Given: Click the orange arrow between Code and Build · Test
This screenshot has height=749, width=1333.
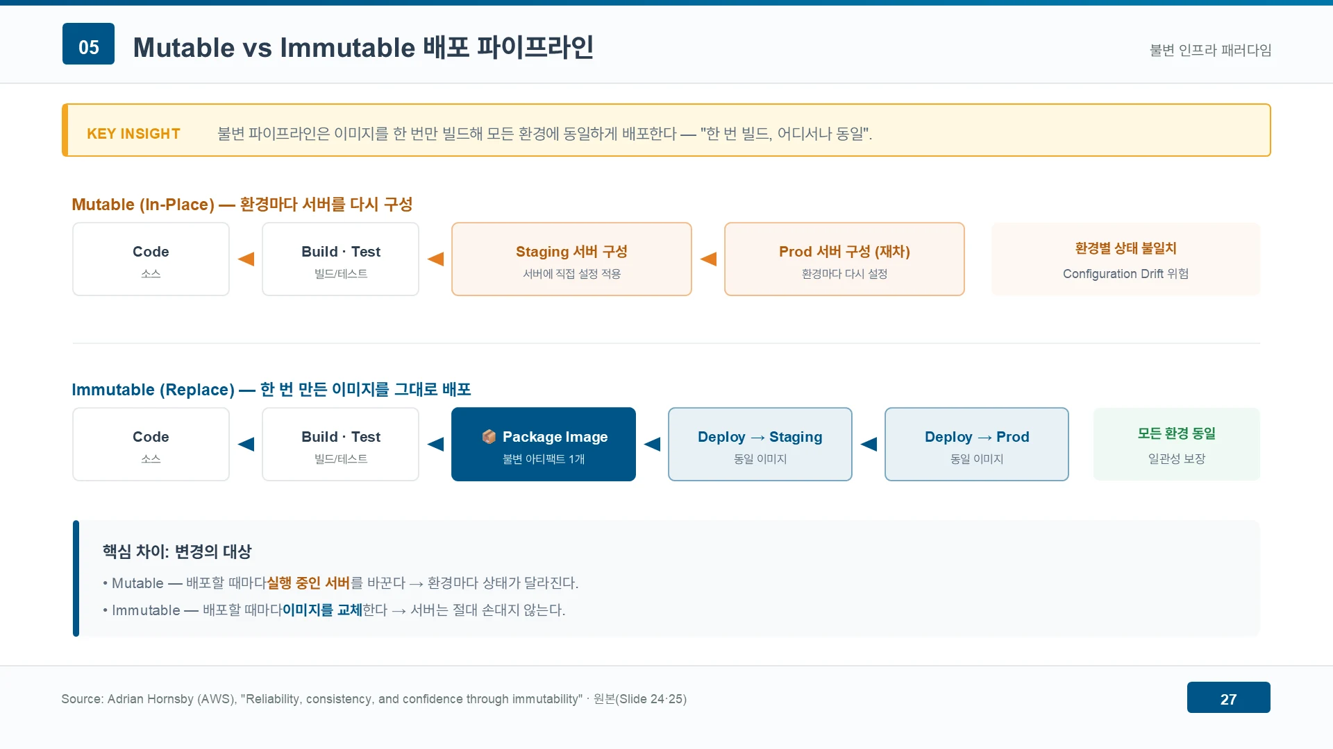Looking at the screenshot, I should coord(246,259).
